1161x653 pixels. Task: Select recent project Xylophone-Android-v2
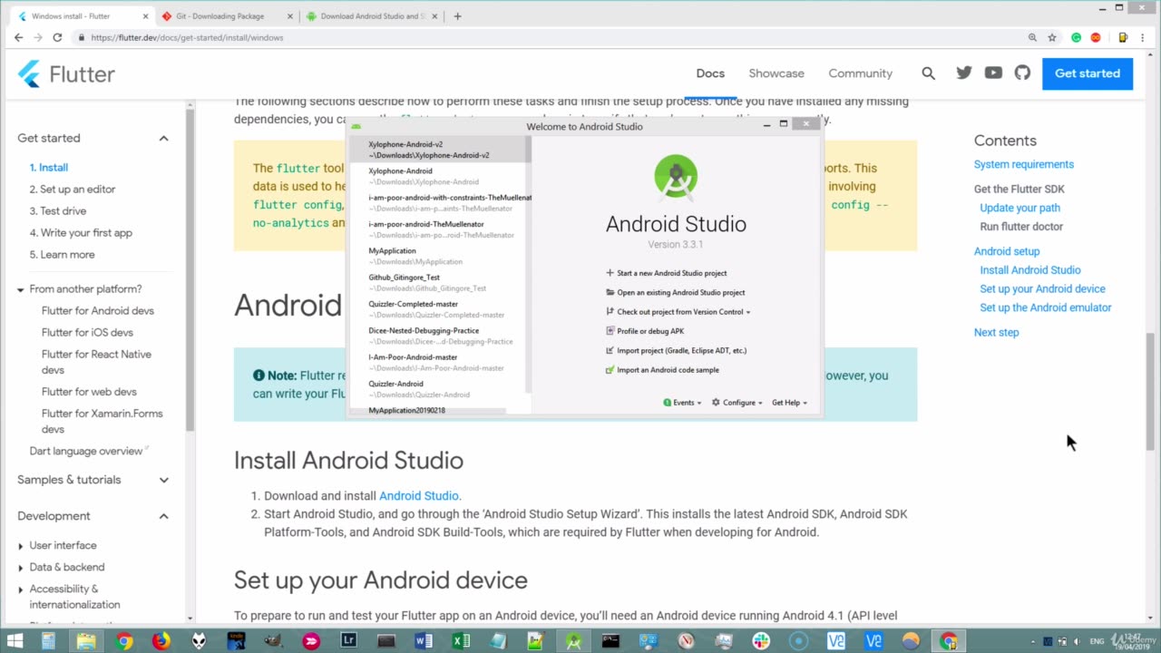point(437,150)
